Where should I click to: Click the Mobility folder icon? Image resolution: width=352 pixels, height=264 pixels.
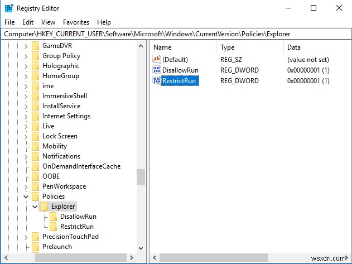[x=36, y=146]
